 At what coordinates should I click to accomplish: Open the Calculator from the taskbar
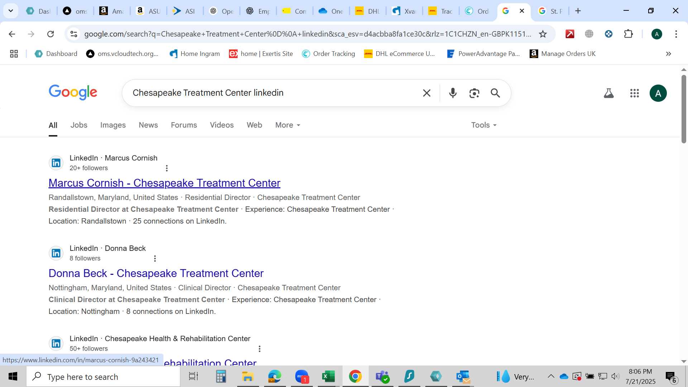coord(221,377)
